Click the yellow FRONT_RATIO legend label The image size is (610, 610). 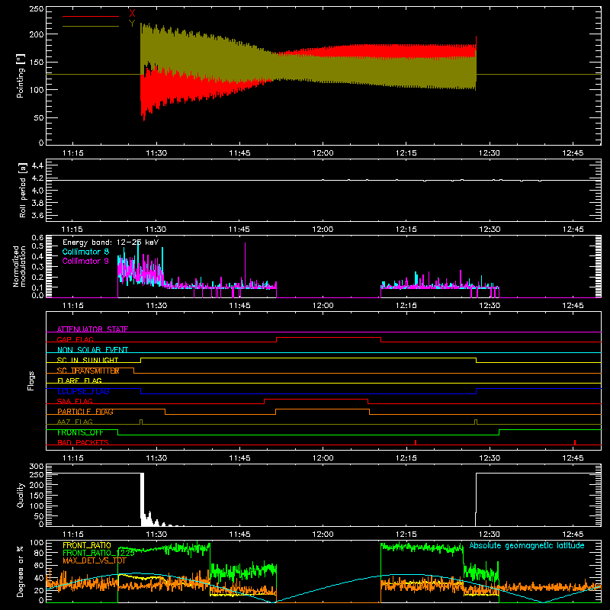[87, 545]
